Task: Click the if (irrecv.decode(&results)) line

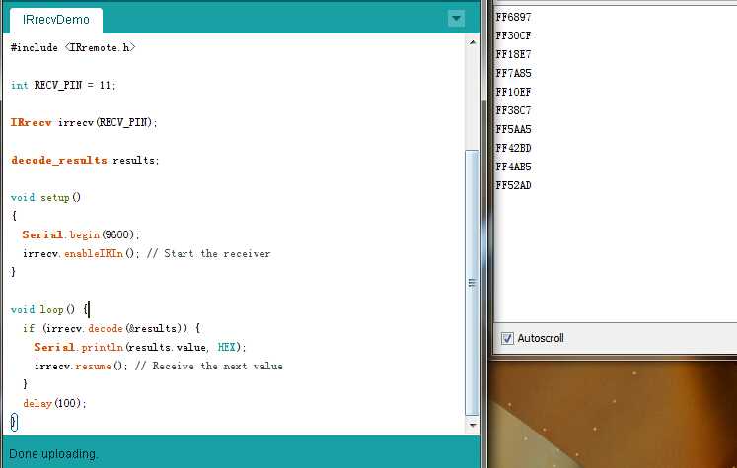Action: pyautogui.click(x=111, y=329)
